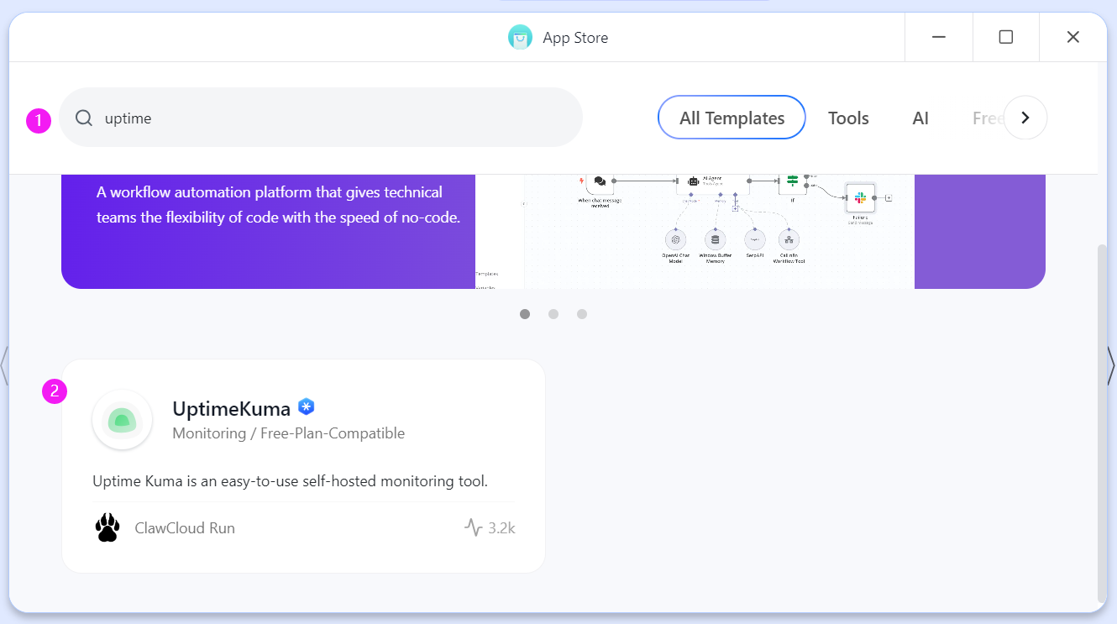
Task: Click the UptimeKuma green app logo
Action: coord(123,420)
